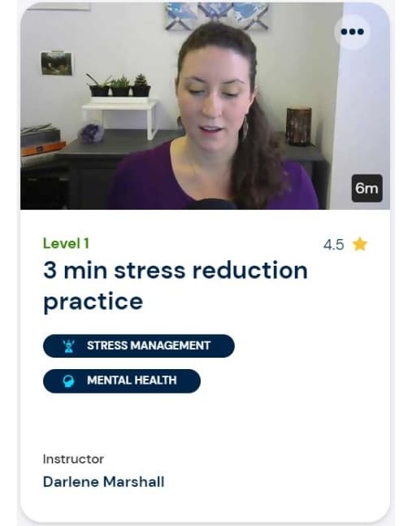Screen dimensions: 412x526
Task: Click the candle holder on the desk
Action: click(x=299, y=125)
